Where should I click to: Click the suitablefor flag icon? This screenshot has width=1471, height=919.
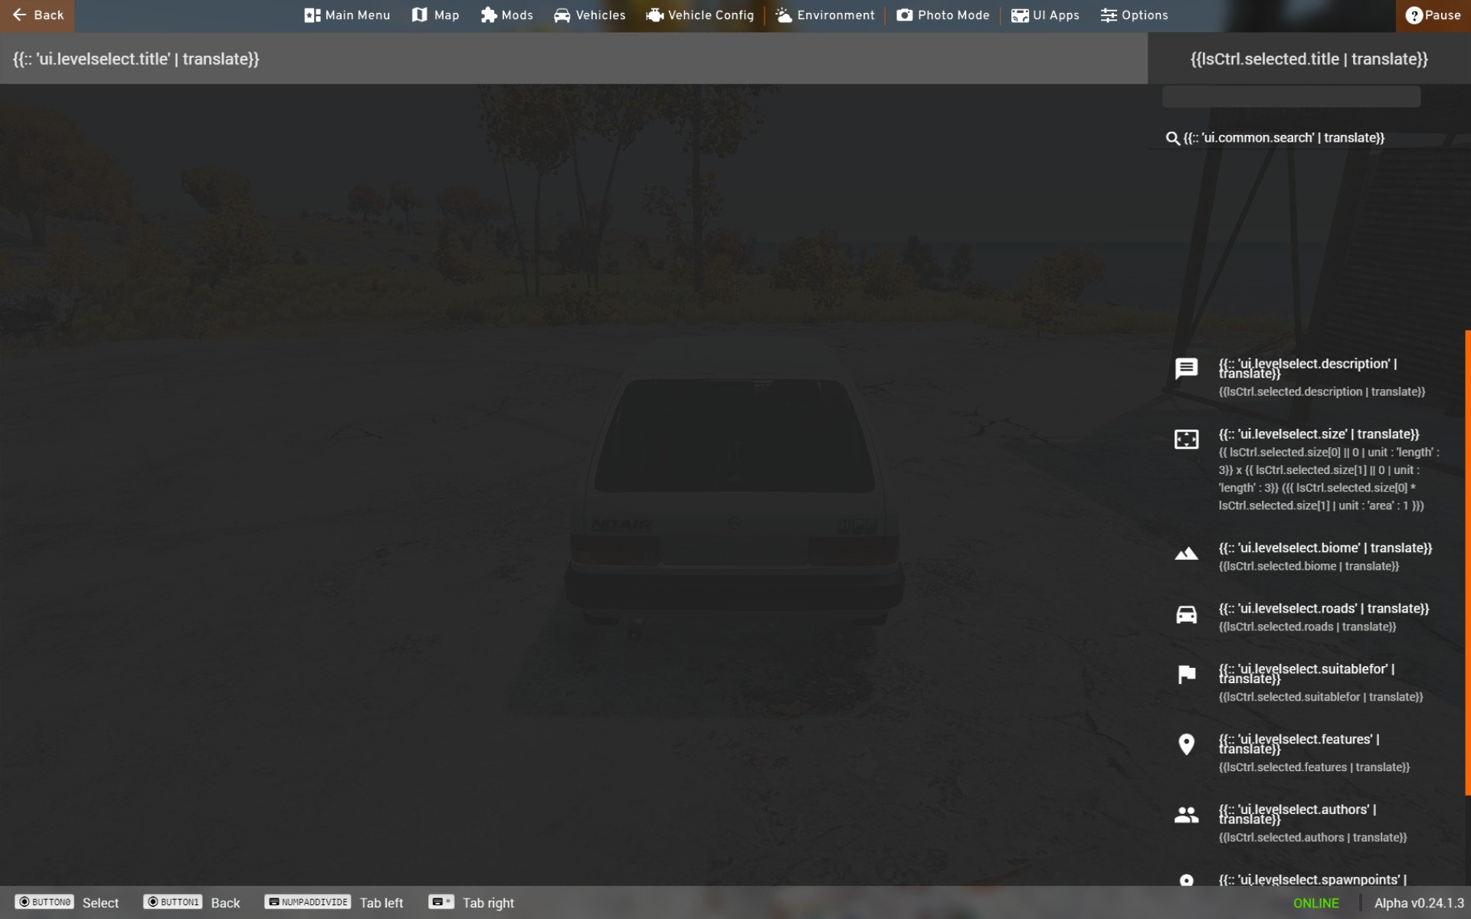[x=1186, y=674]
